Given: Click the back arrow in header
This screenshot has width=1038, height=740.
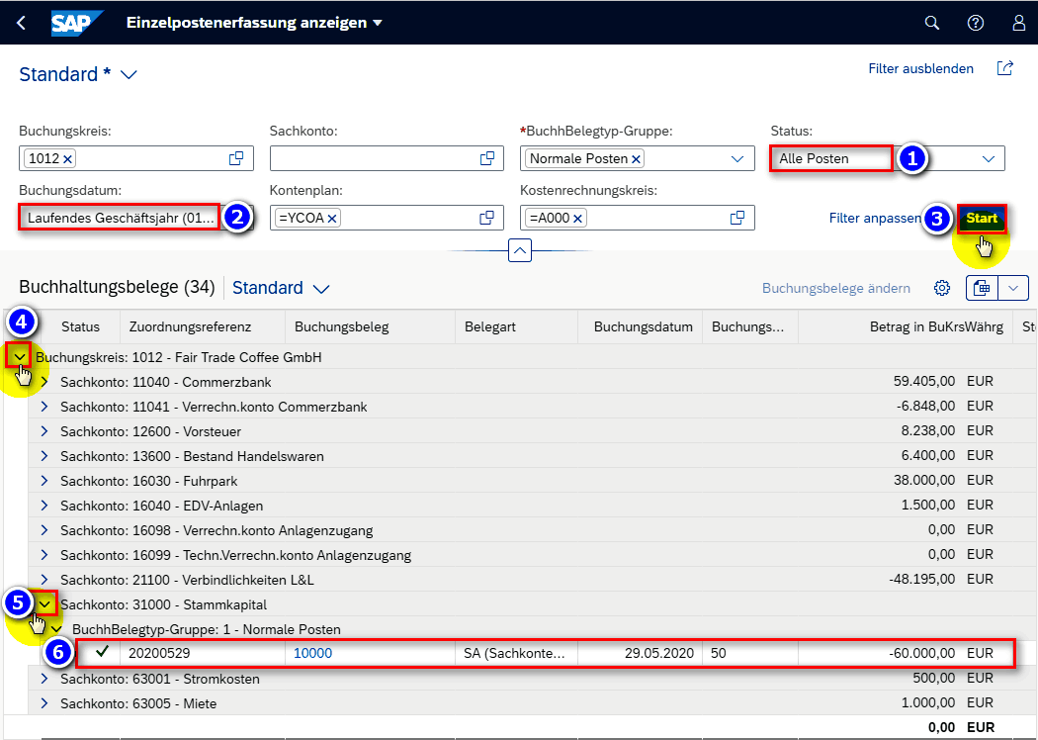Looking at the screenshot, I should [22, 23].
